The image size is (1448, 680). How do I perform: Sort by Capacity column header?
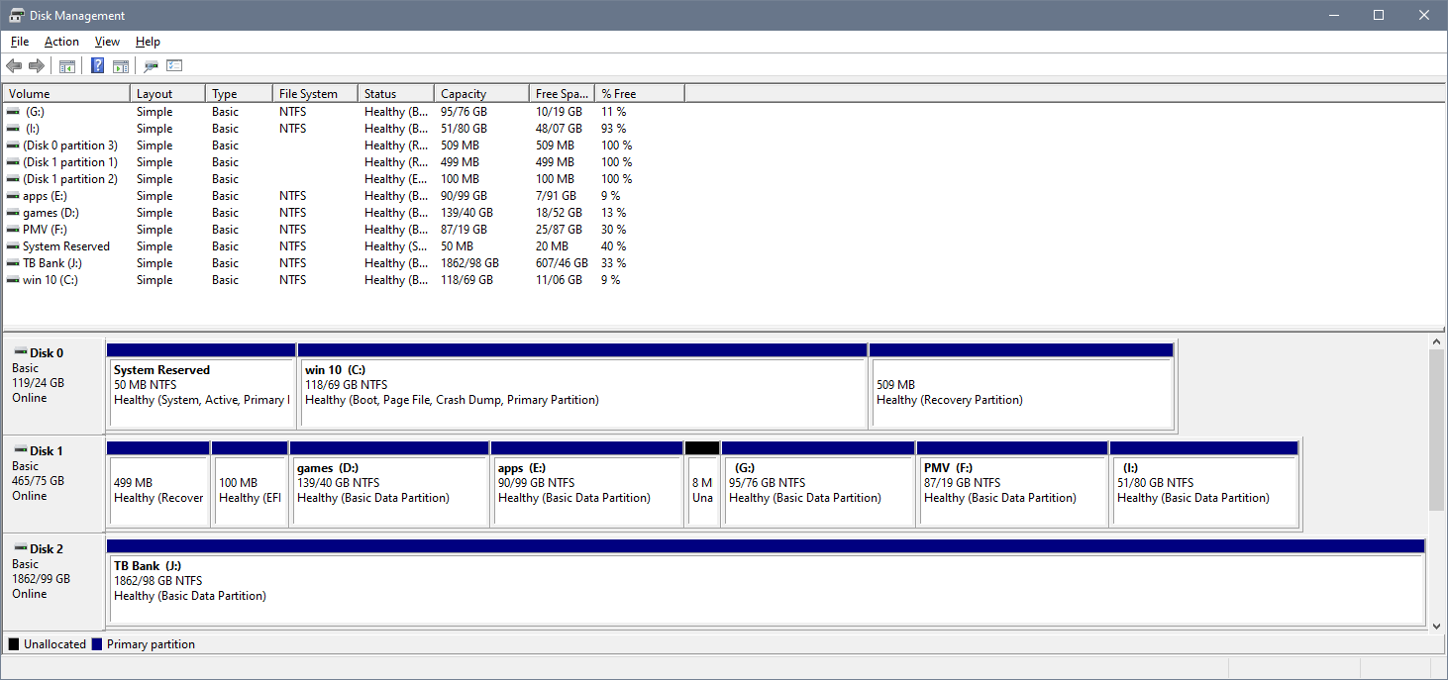481,94
